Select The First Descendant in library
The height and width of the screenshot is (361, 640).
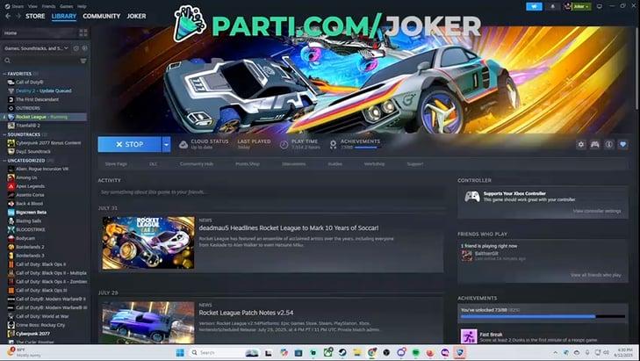click(37, 99)
